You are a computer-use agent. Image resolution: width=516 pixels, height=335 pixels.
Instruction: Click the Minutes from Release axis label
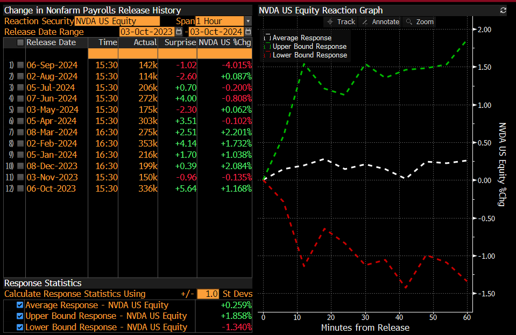(x=365, y=328)
